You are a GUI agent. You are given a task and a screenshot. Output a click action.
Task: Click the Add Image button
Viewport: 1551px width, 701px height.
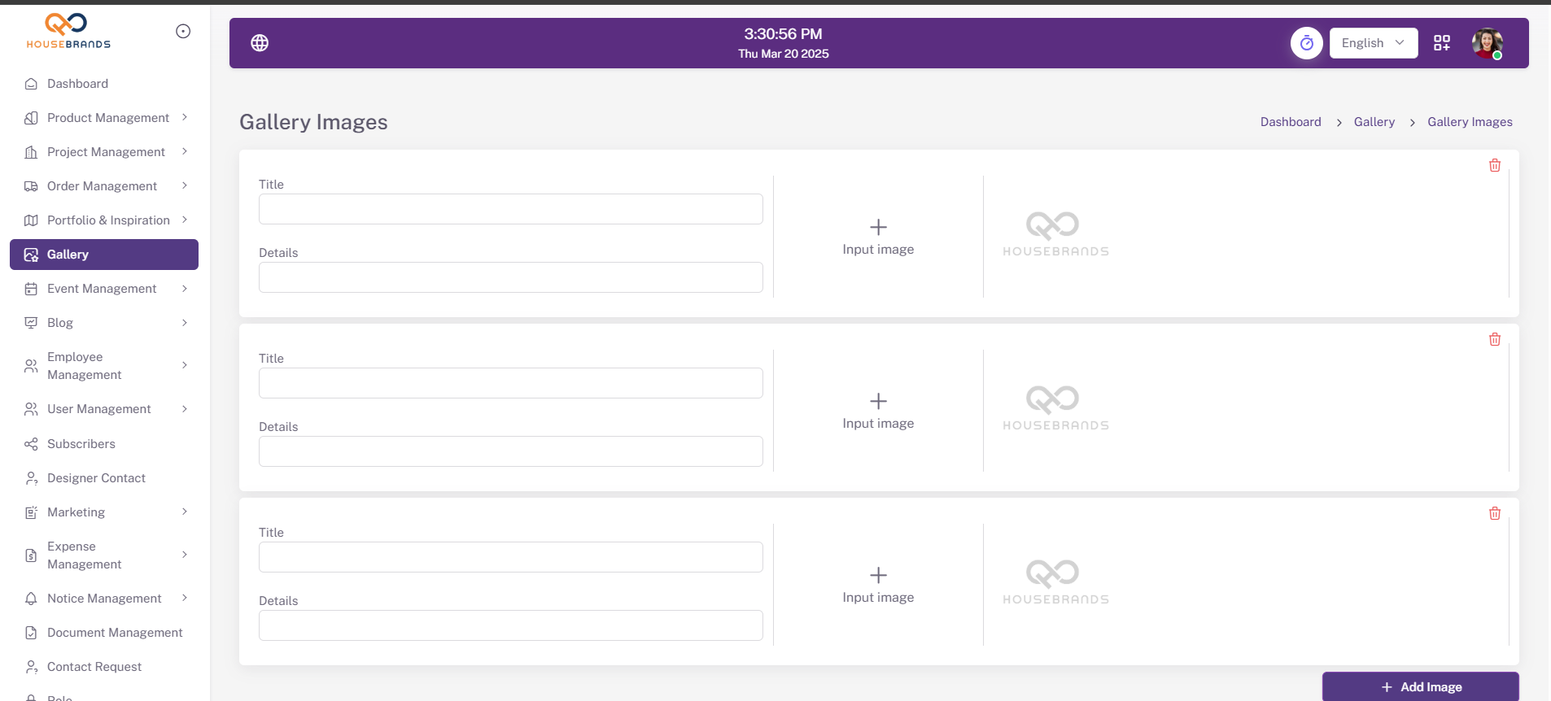coord(1420,687)
